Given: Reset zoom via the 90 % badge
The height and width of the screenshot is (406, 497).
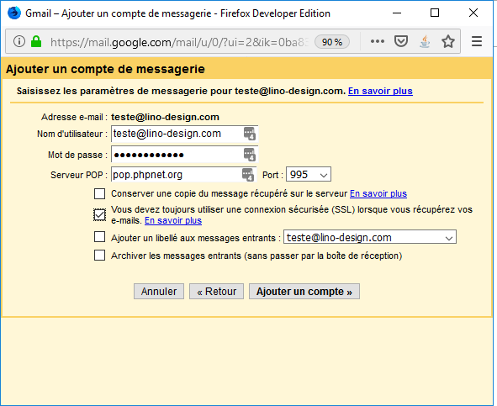Looking at the screenshot, I should click(x=332, y=42).
